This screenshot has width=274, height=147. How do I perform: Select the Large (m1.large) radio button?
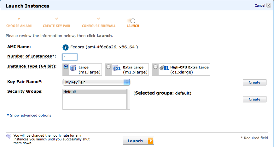click(x=66, y=67)
